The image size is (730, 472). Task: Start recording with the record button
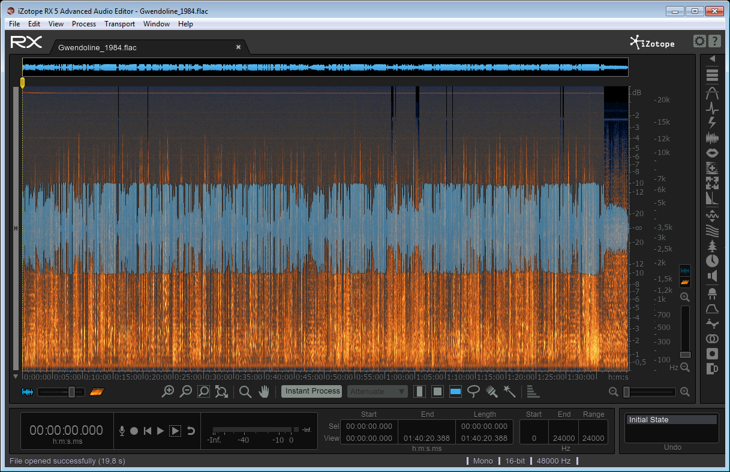click(x=134, y=431)
